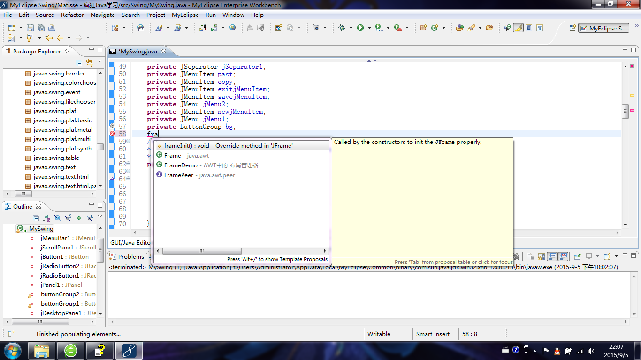Toggle Show Whitespace Characters button
641x360 pixels.
(x=540, y=28)
